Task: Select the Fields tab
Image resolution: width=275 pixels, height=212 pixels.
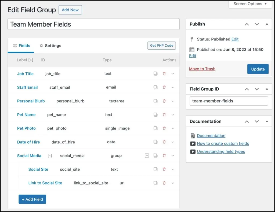Action: point(21,46)
